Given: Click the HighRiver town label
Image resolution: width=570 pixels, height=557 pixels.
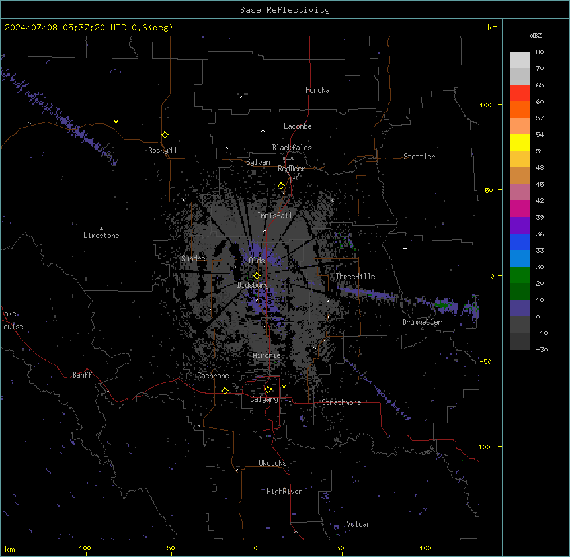Looking at the screenshot, I should 284,492.
